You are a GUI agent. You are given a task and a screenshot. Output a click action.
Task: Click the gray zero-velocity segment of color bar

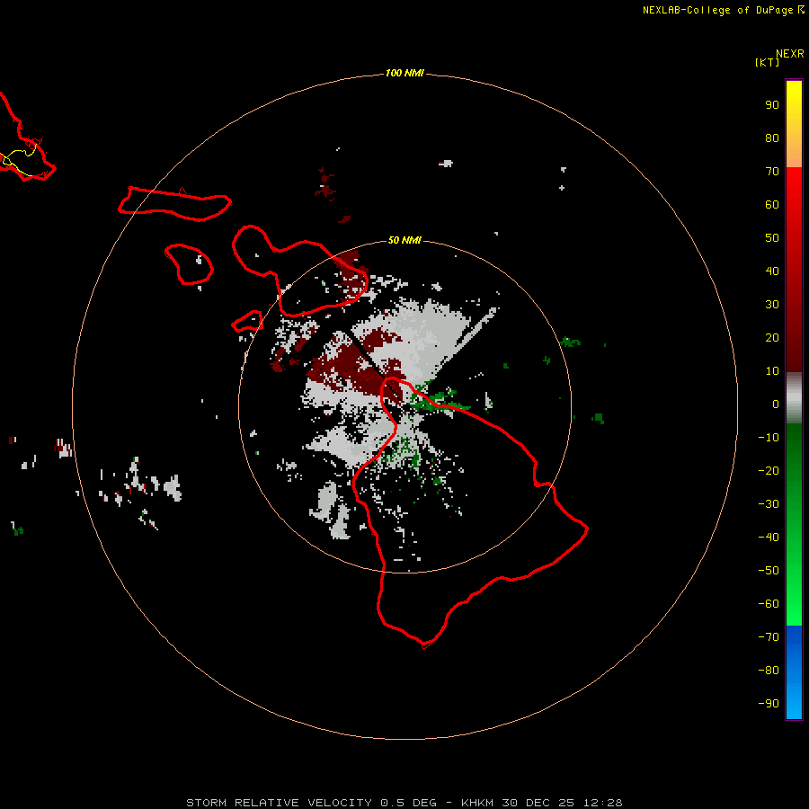click(794, 400)
